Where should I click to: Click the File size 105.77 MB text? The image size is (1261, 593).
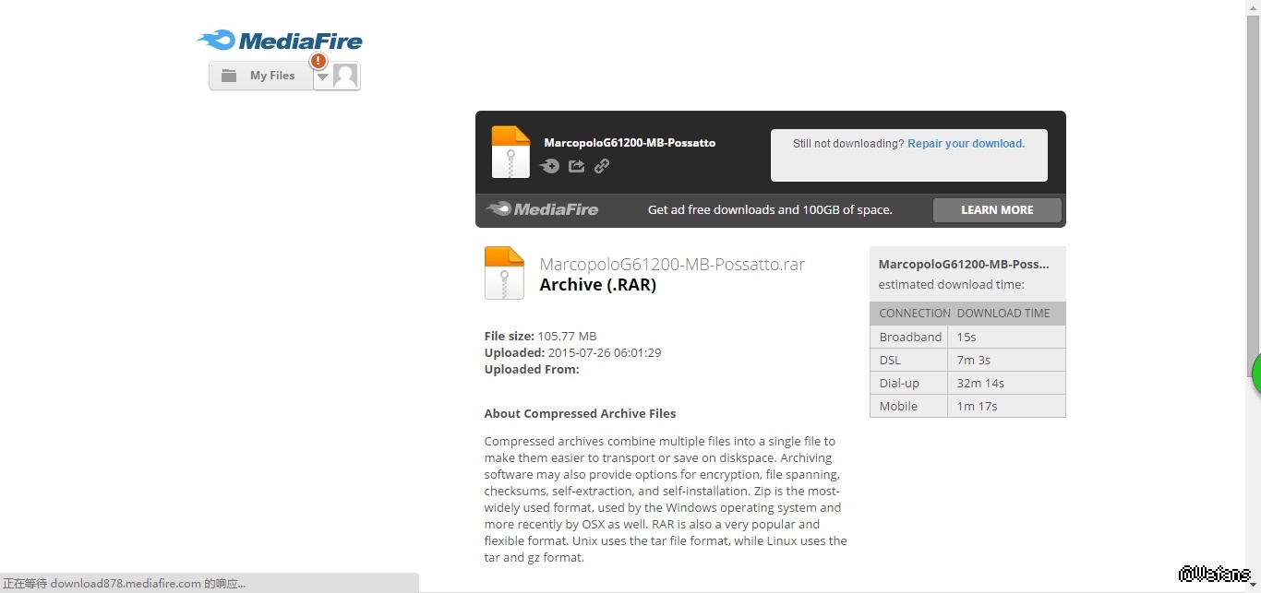[x=540, y=337]
